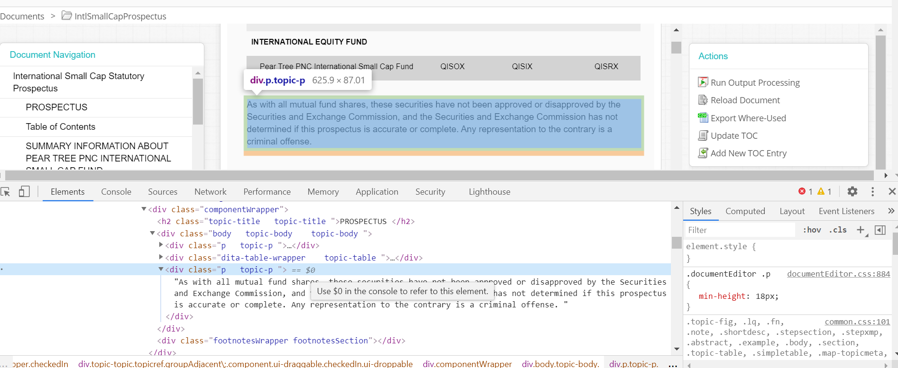This screenshot has height=368, width=898.
Task: Open the Memory tab
Action: [x=323, y=191]
